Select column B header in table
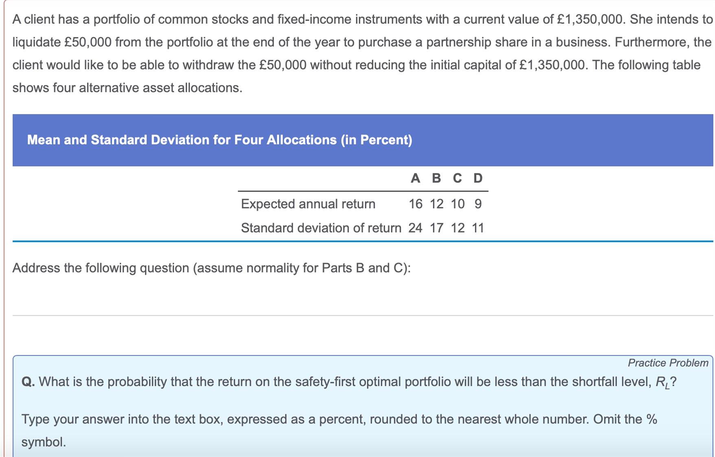This screenshot has width=715, height=457. coord(436,178)
